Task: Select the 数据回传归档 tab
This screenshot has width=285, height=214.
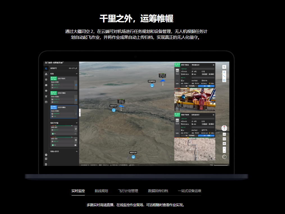Action: click(x=158, y=191)
